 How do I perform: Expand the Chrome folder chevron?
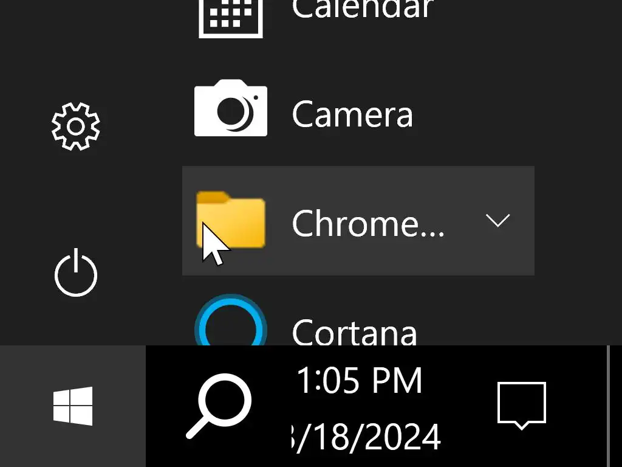coord(498,220)
